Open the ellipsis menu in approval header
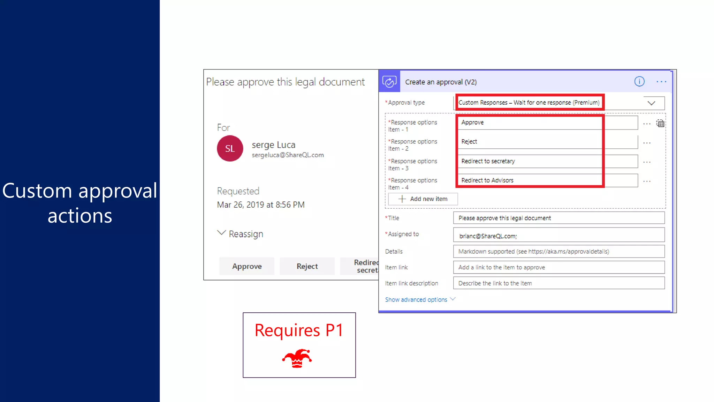This screenshot has width=714, height=402. click(x=661, y=82)
